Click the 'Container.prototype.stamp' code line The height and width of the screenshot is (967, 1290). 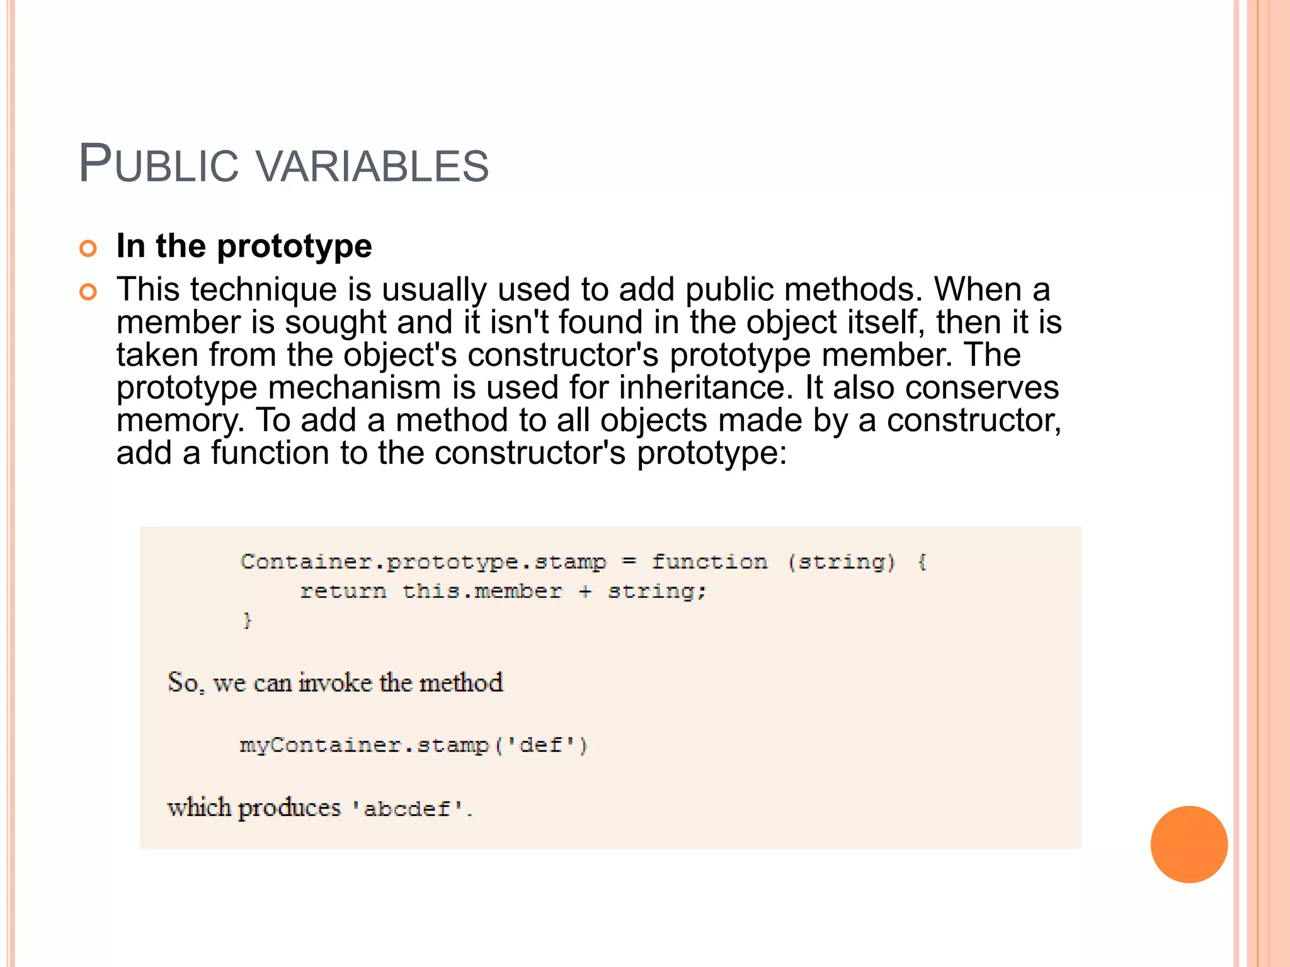583,561
